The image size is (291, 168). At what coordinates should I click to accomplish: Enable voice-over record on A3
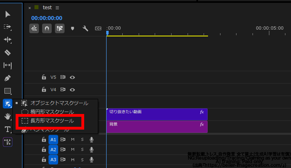(x=91, y=160)
